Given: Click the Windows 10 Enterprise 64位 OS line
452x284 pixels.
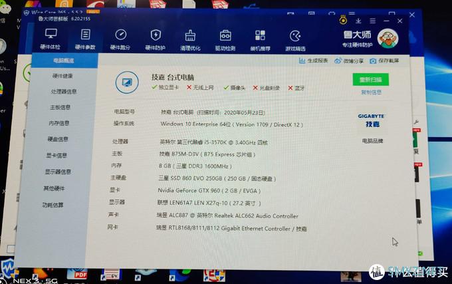Looking at the screenshot, I should [x=232, y=124].
